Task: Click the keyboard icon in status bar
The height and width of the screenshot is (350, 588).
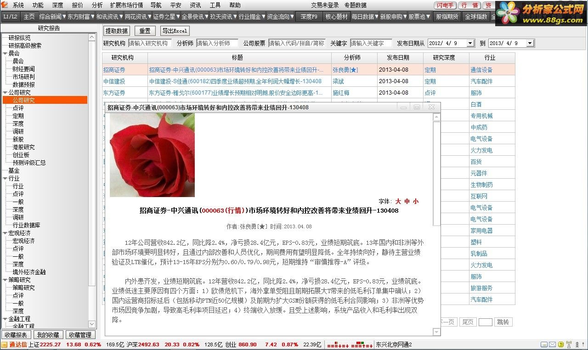Action: pos(544,344)
